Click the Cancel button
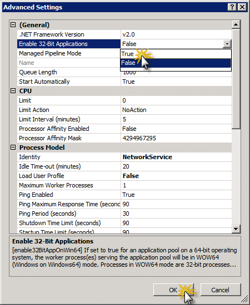This screenshot has width=250, height=305. (x=221, y=290)
